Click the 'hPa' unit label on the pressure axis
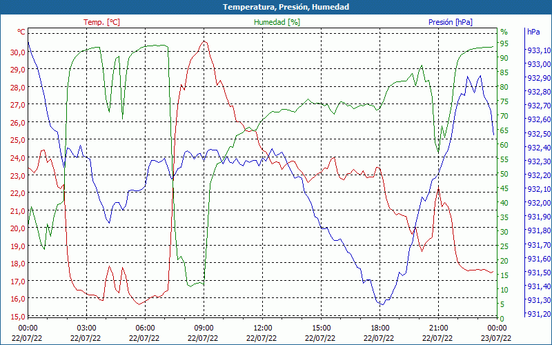Viewport: 552px width, 345px height. coord(533,32)
